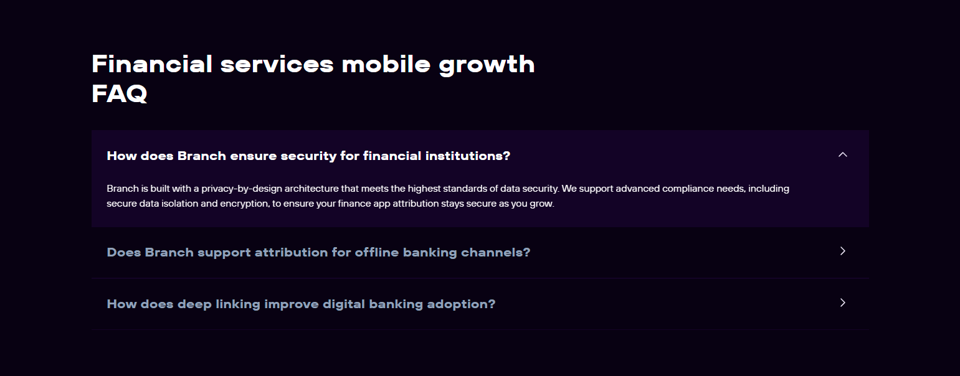Select the question about Branch ensuring security

(x=308, y=156)
